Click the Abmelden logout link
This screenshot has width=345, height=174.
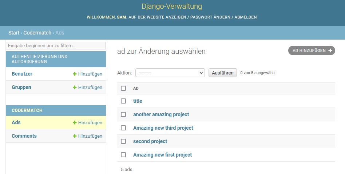point(246,17)
